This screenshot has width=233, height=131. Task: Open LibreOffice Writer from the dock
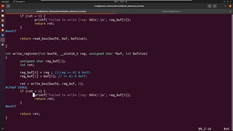coord(3,25)
